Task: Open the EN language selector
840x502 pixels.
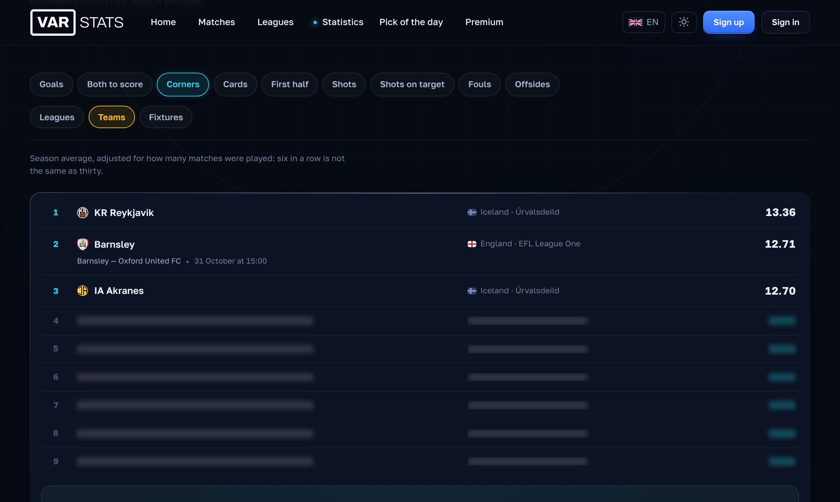Action: 644,22
